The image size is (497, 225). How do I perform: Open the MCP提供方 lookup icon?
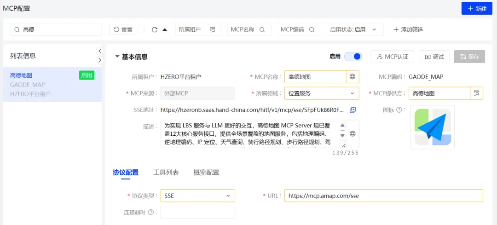[476, 93]
